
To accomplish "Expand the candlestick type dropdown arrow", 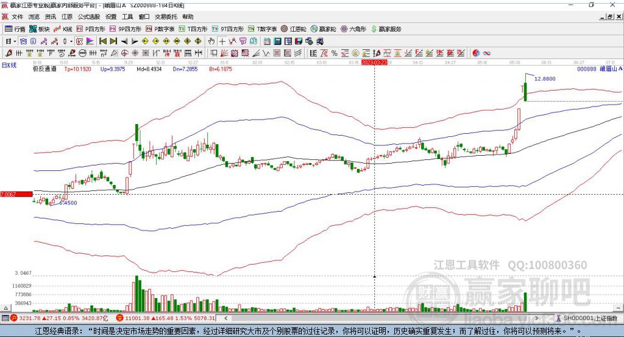I will coord(71,41).
